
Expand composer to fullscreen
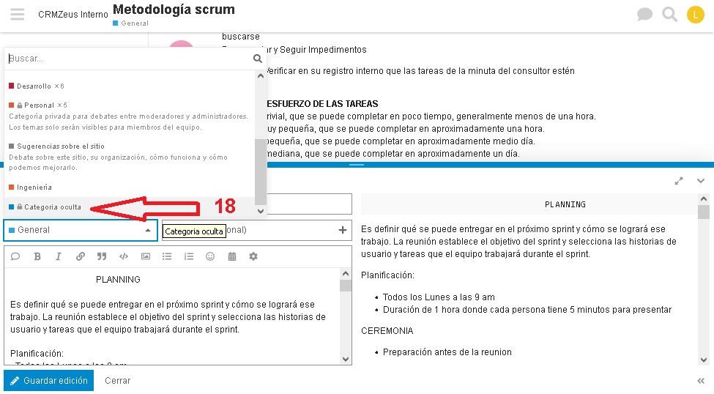click(x=678, y=181)
